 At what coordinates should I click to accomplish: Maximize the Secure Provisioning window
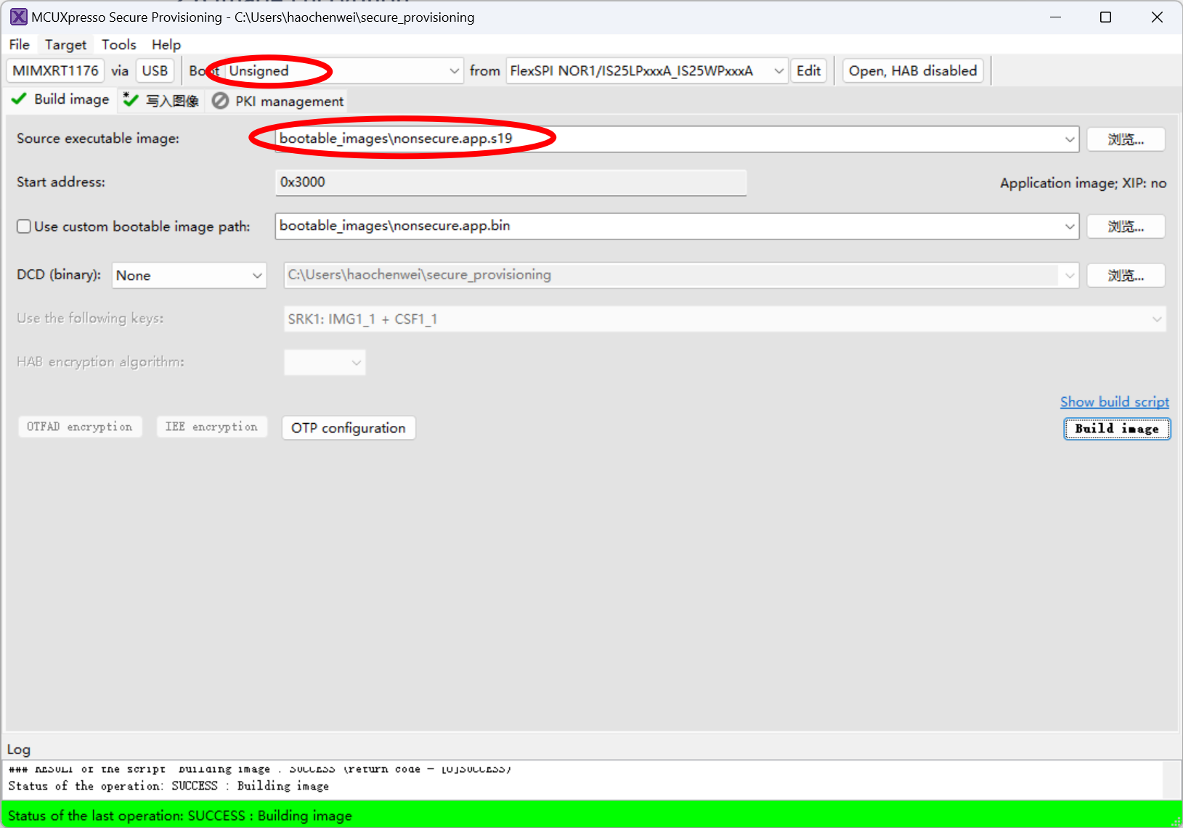point(1105,17)
